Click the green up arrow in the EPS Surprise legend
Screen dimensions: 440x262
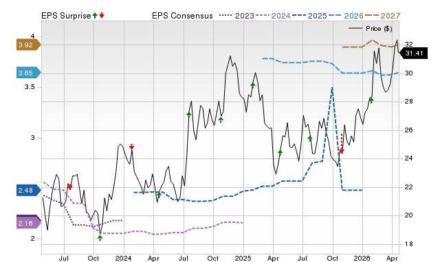pos(95,15)
